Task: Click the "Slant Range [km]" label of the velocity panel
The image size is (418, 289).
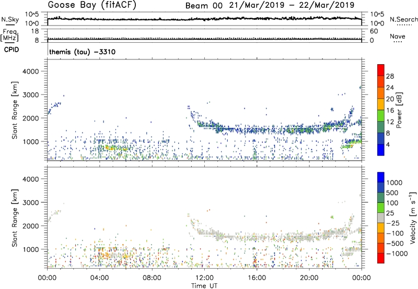Action: click(x=15, y=218)
